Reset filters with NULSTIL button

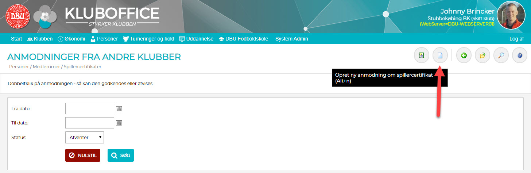pos(83,155)
